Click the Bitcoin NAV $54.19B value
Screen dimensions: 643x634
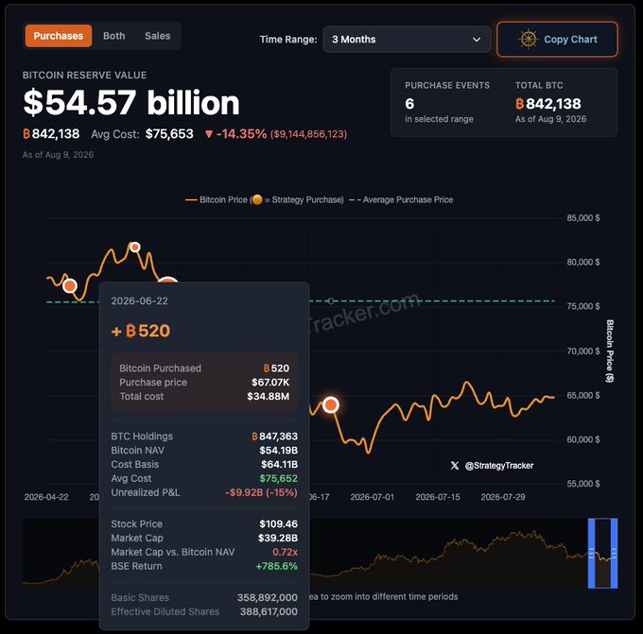[x=278, y=451]
